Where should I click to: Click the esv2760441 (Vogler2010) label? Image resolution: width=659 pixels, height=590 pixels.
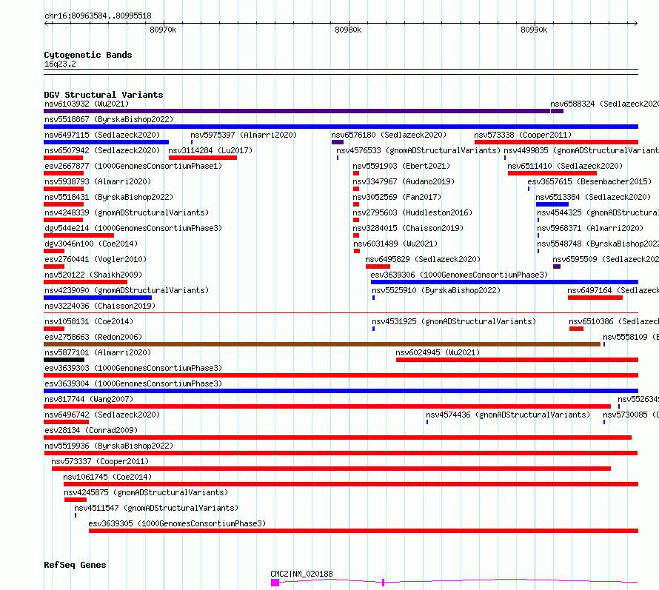96,259
